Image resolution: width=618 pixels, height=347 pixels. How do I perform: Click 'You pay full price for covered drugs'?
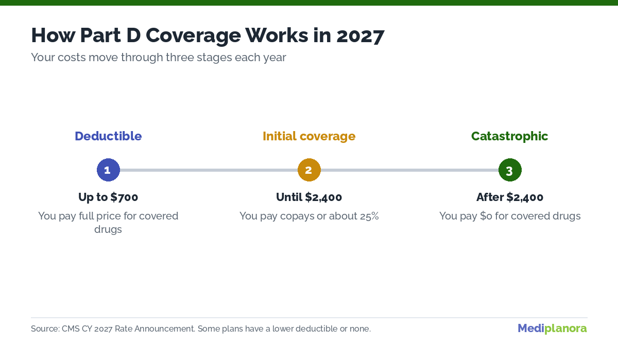(108, 223)
